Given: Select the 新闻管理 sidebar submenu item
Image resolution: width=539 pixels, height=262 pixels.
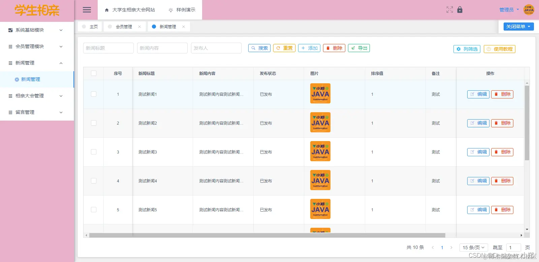Looking at the screenshot, I should (x=37, y=79).
